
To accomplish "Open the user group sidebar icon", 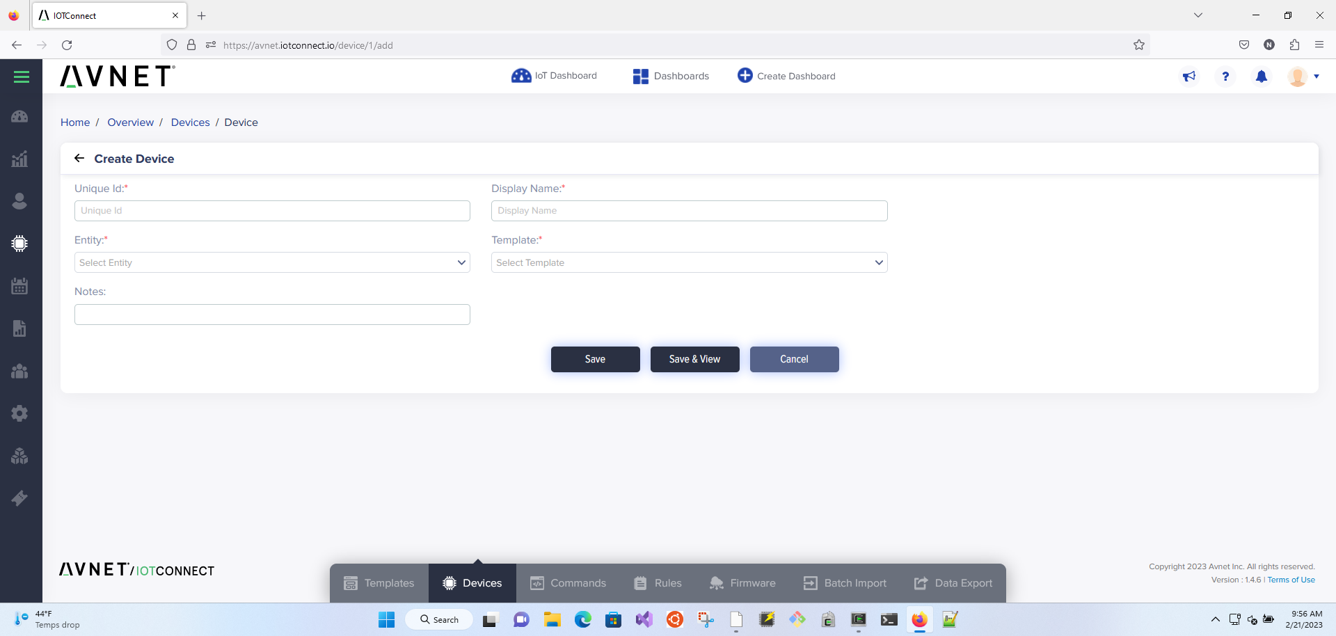I will (19, 371).
